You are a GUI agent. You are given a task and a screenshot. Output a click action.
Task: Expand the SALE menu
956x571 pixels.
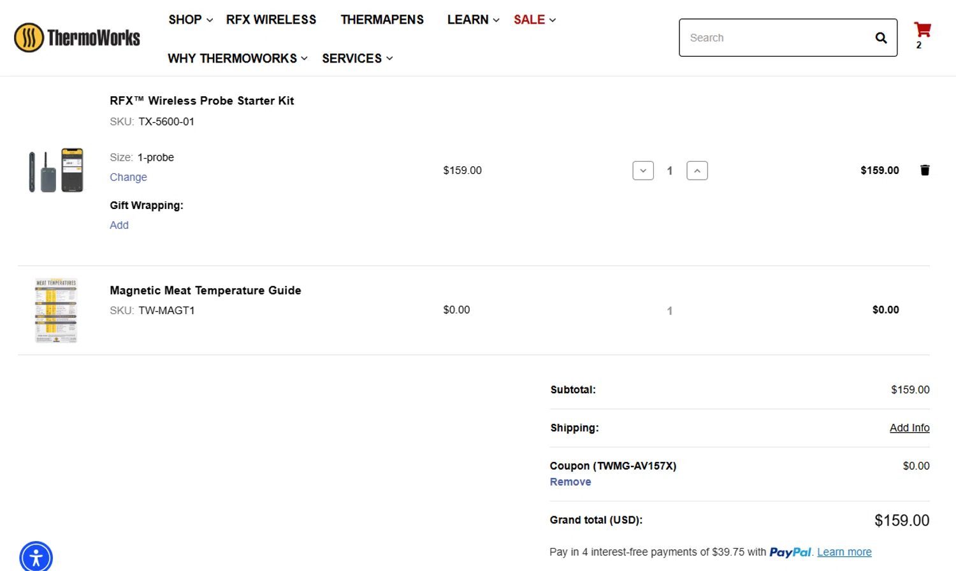click(535, 20)
